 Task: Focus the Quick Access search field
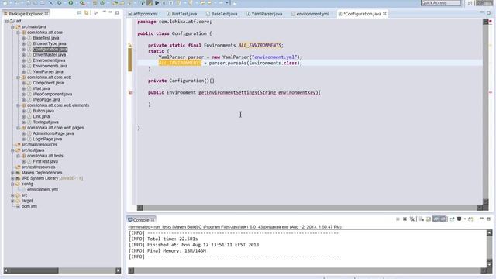tap(441, 3)
